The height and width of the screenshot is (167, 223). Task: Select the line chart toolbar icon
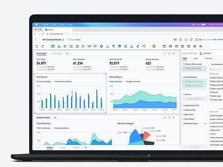(x=71, y=46)
